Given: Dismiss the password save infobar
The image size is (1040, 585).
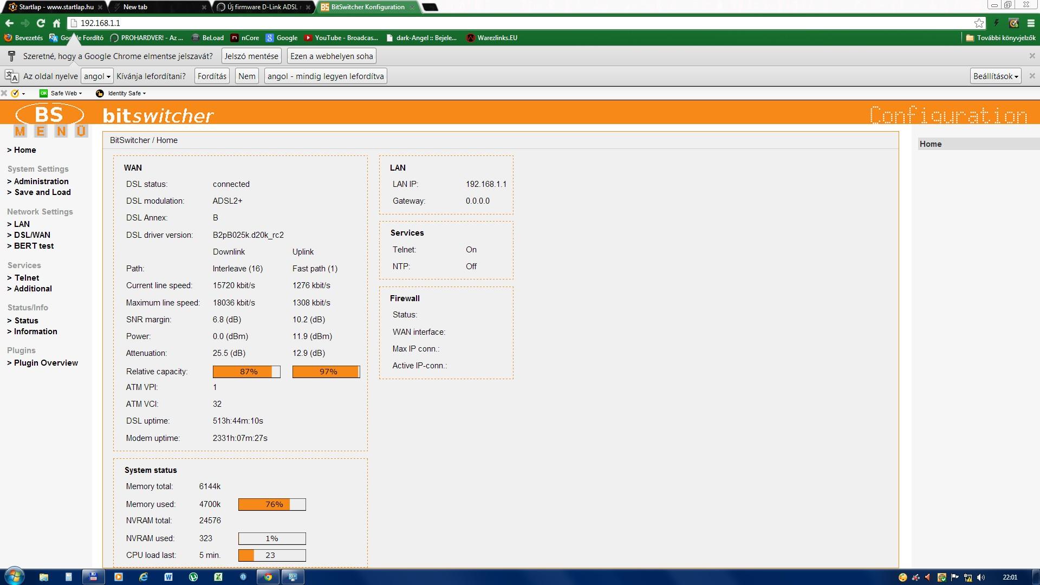Looking at the screenshot, I should point(1032,56).
